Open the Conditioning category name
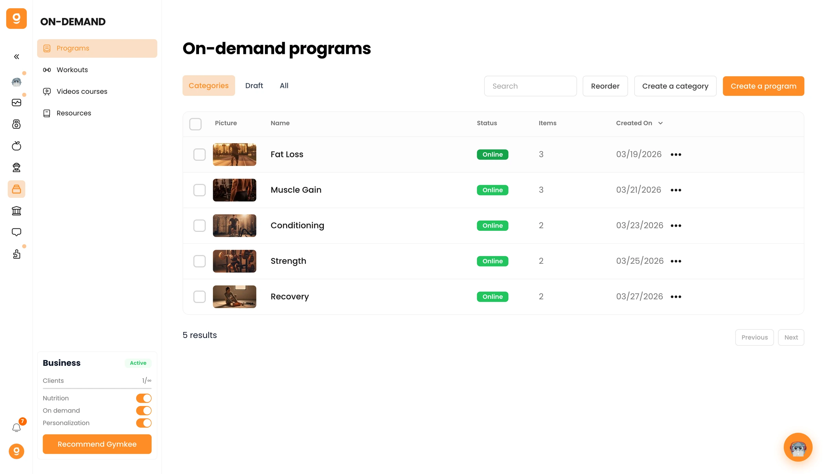The height and width of the screenshot is (474, 825). tap(297, 225)
